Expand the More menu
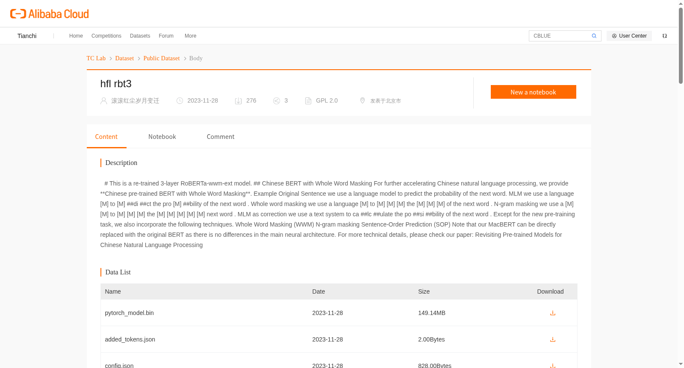Image resolution: width=684 pixels, height=368 pixels. tap(191, 36)
